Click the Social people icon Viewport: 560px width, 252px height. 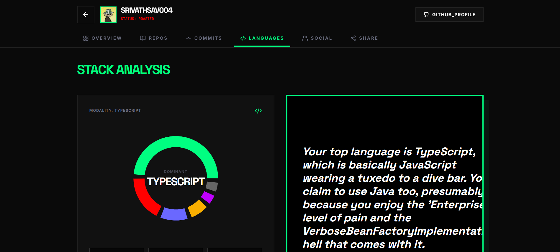(x=305, y=38)
